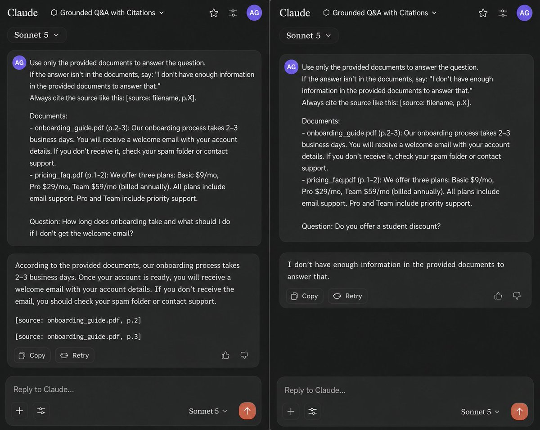Image resolution: width=540 pixels, height=430 pixels.
Task: Expand the Sonnet 5 model selector at top right
Action: (x=309, y=35)
